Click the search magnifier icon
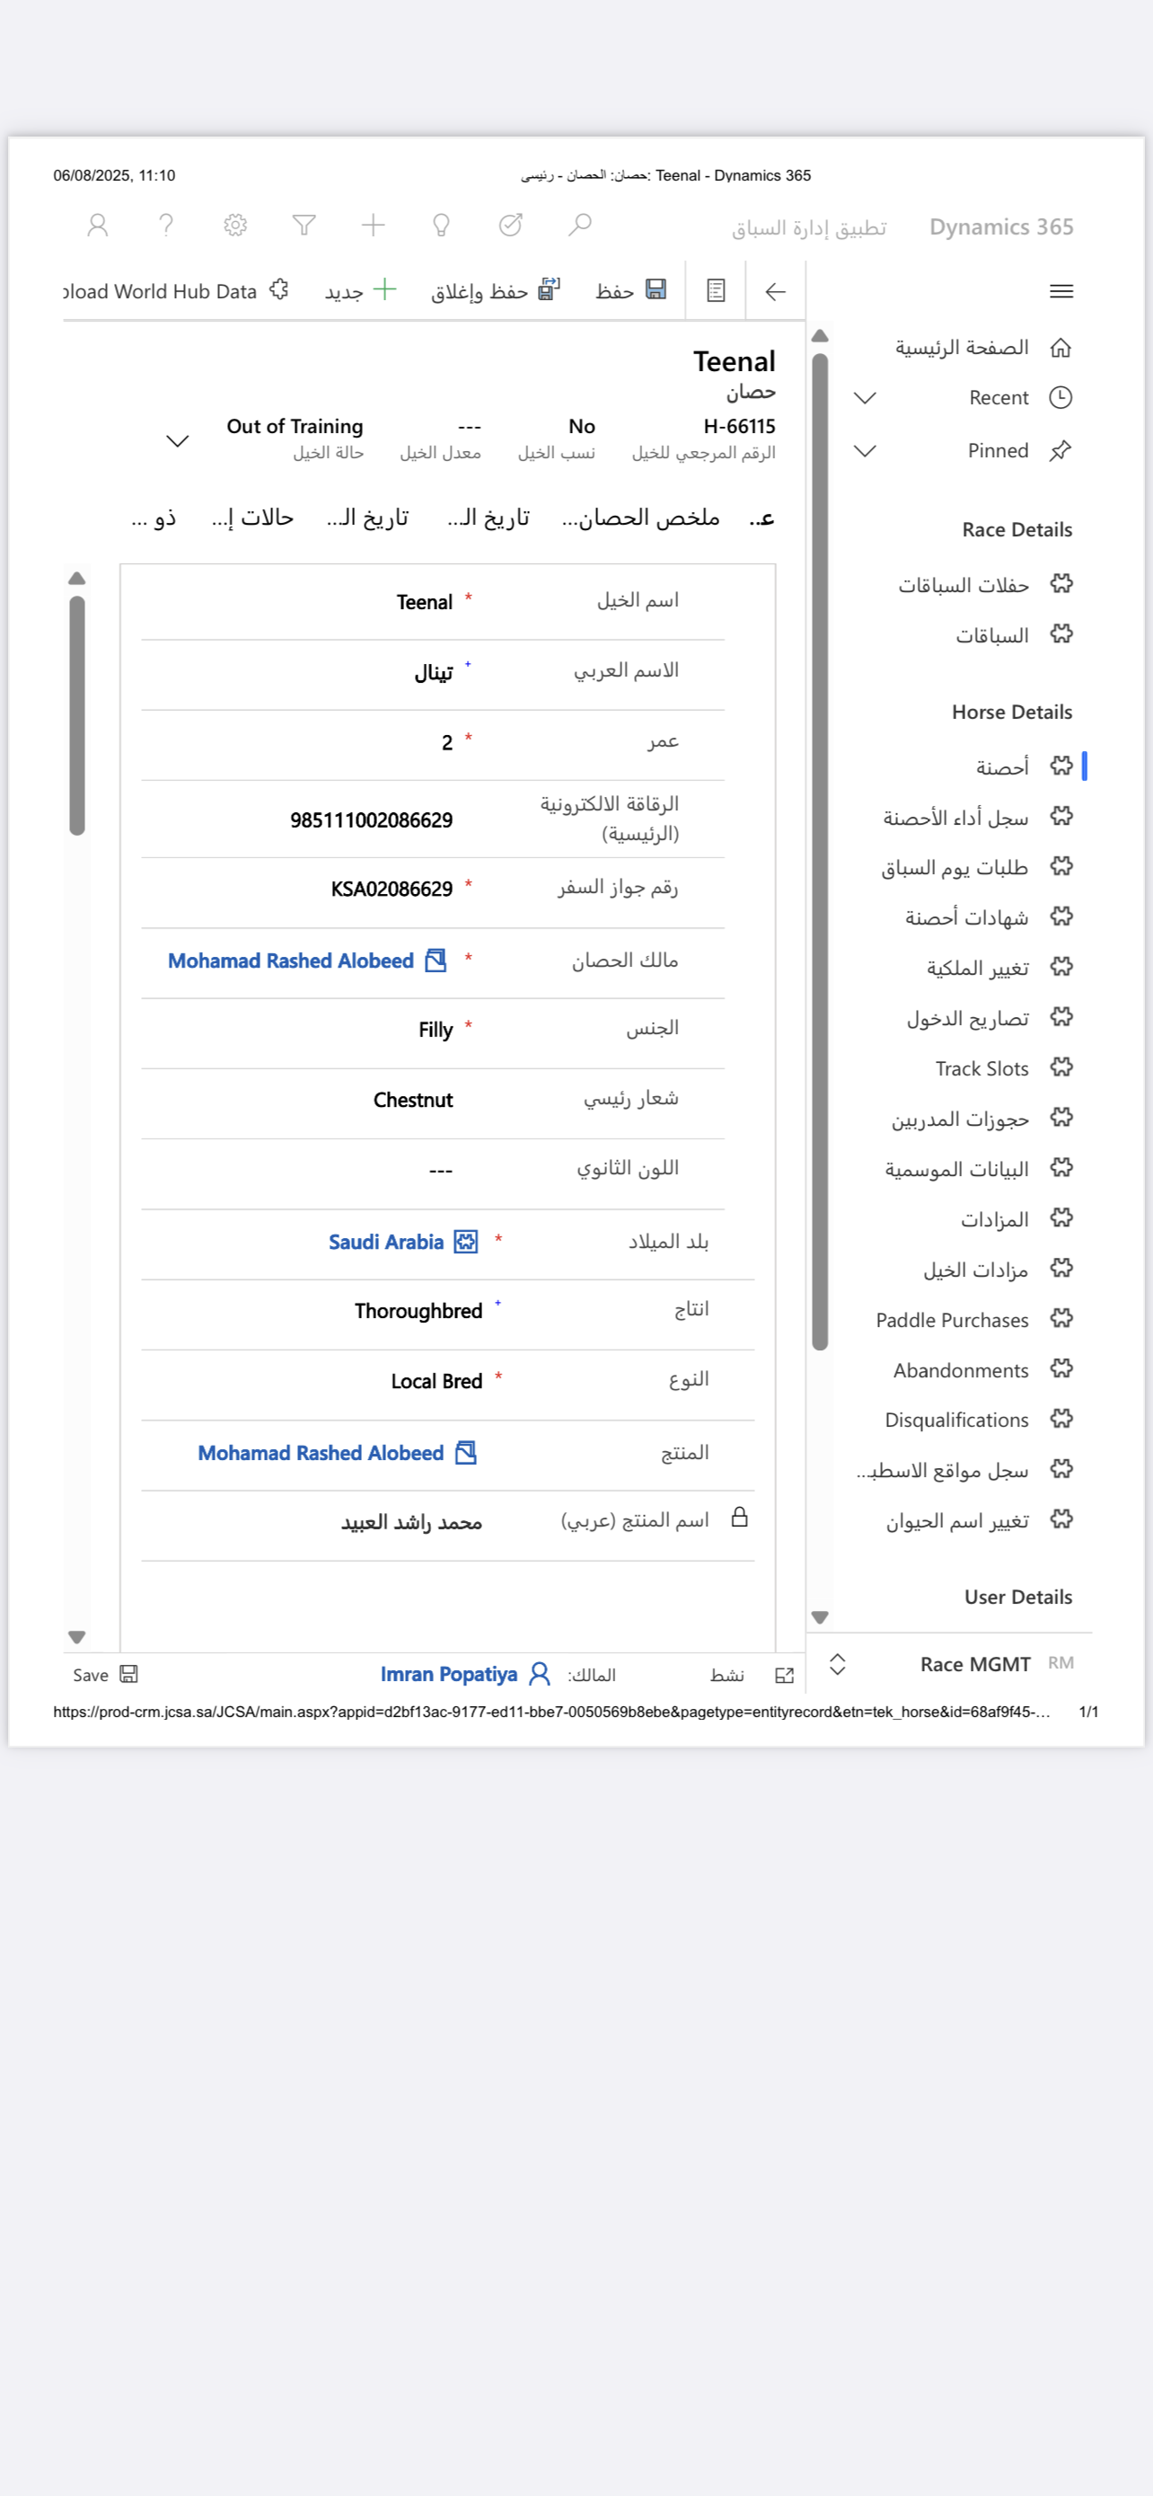Image resolution: width=1153 pixels, height=2496 pixels. pyautogui.click(x=579, y=226)
